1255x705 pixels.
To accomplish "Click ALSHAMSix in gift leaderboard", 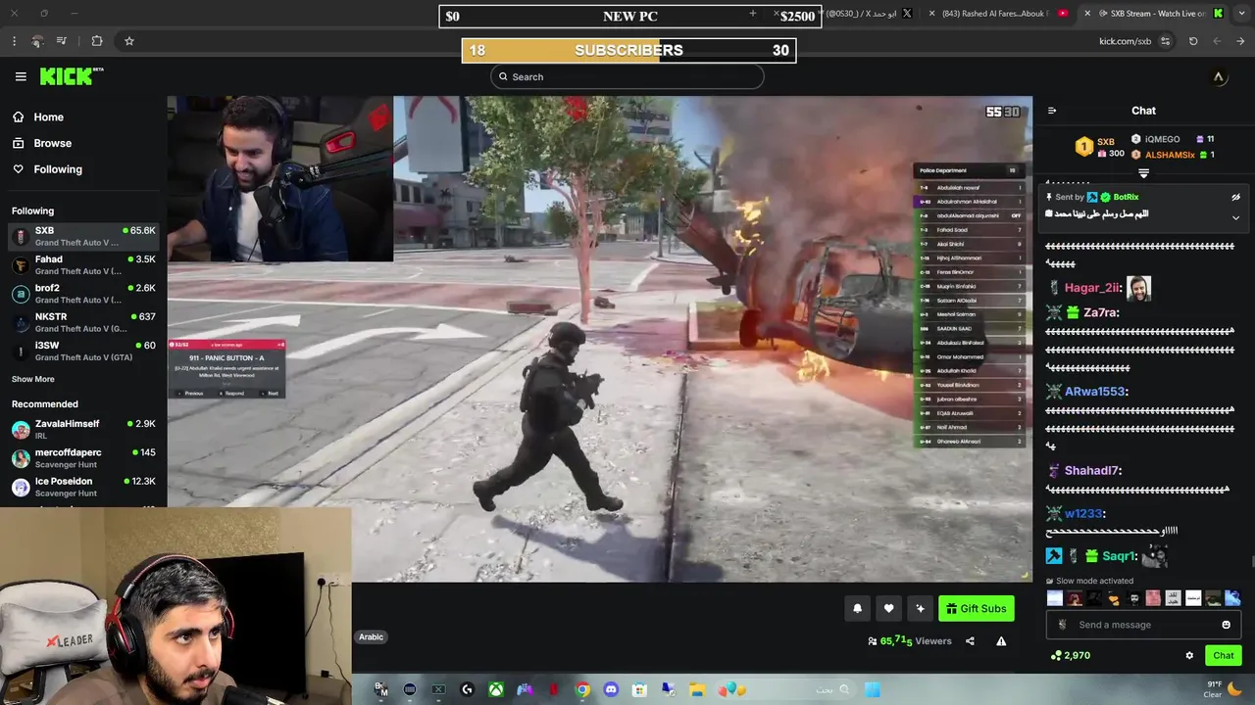I will (x=1170, y=155).
